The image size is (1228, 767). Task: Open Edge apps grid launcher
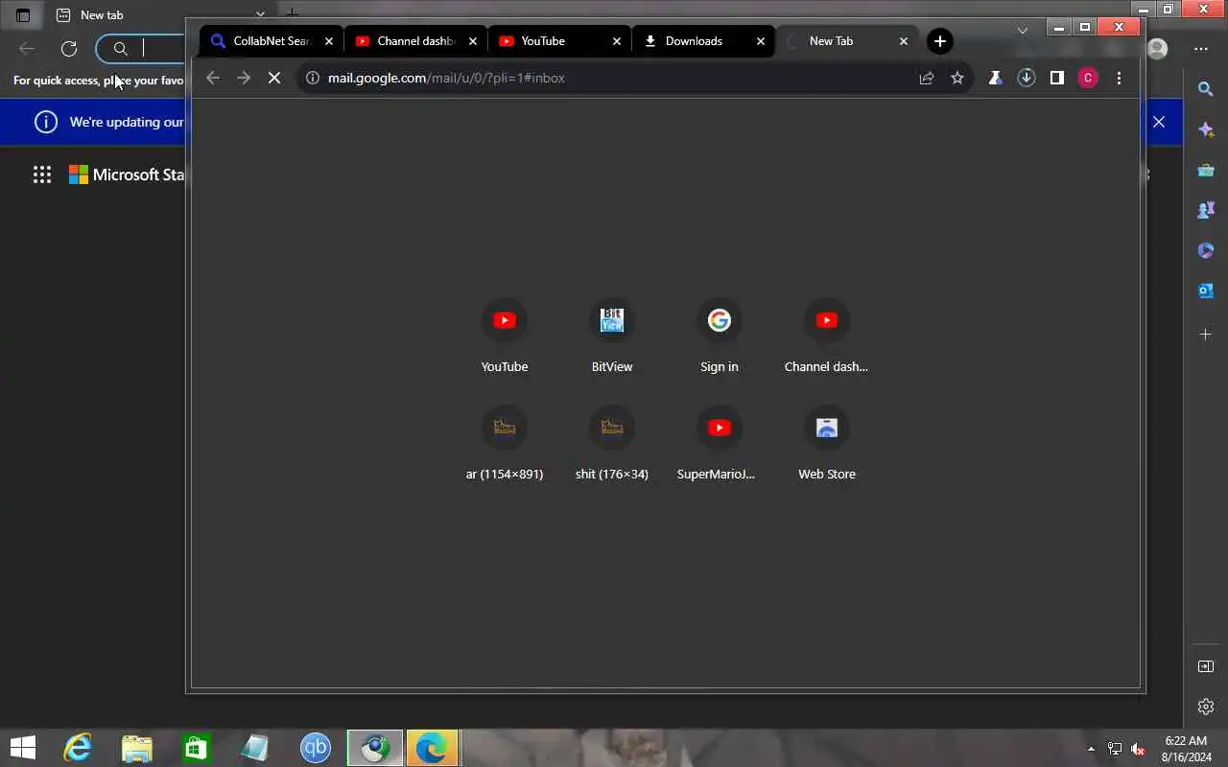point(42,174)
